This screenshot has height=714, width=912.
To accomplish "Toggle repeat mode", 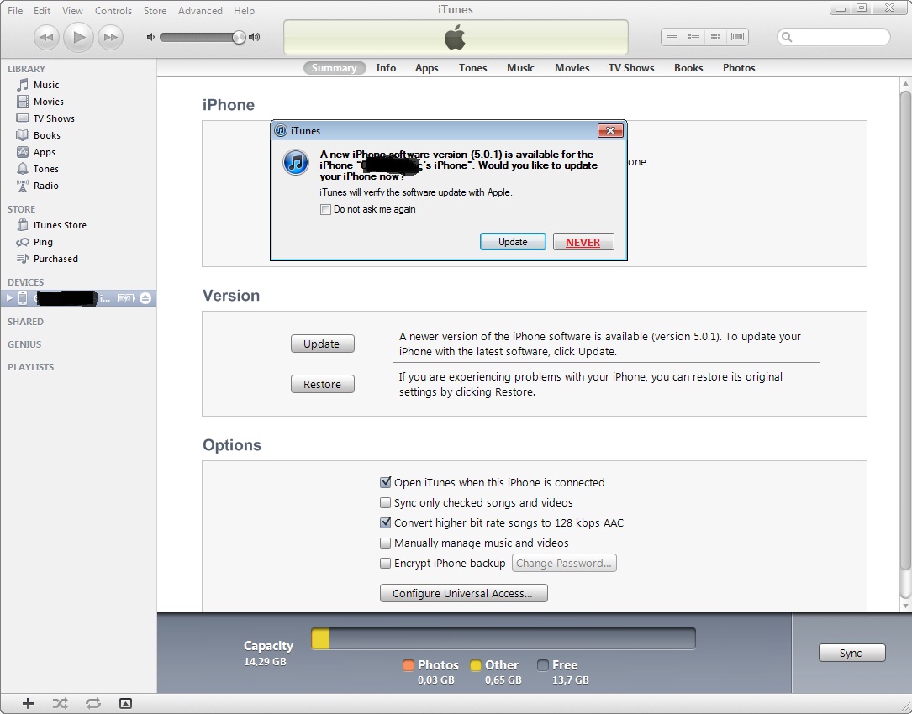I will [93, 704].
